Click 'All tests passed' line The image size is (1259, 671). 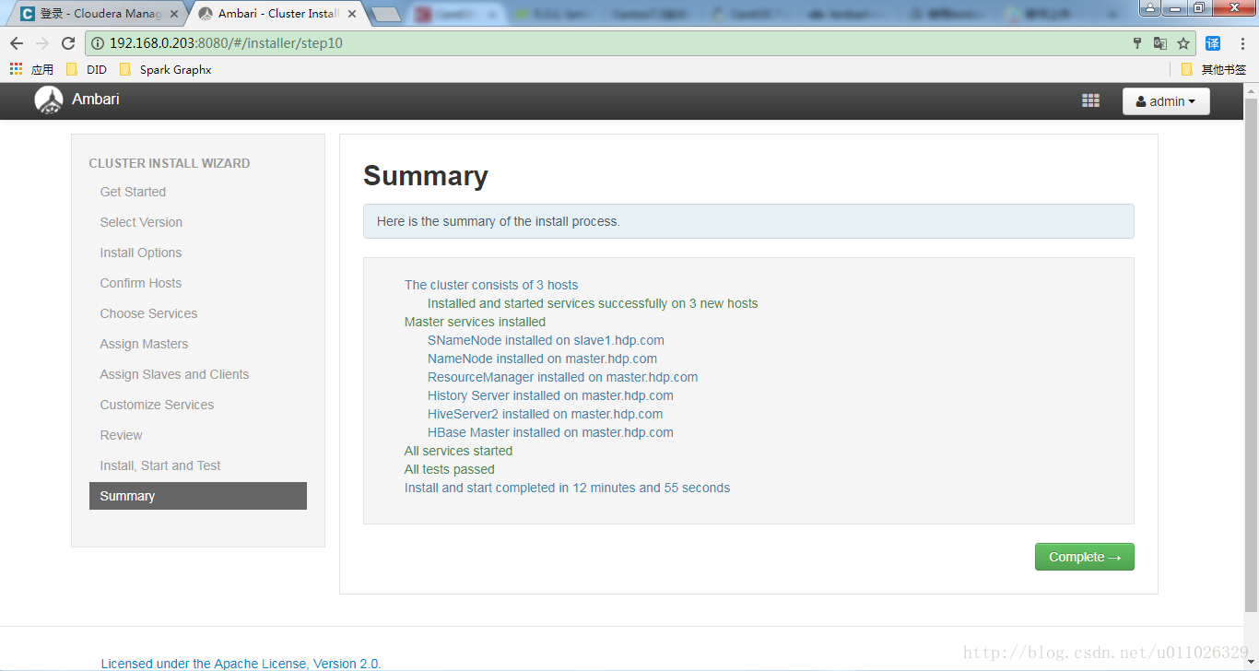pos(449,469)
